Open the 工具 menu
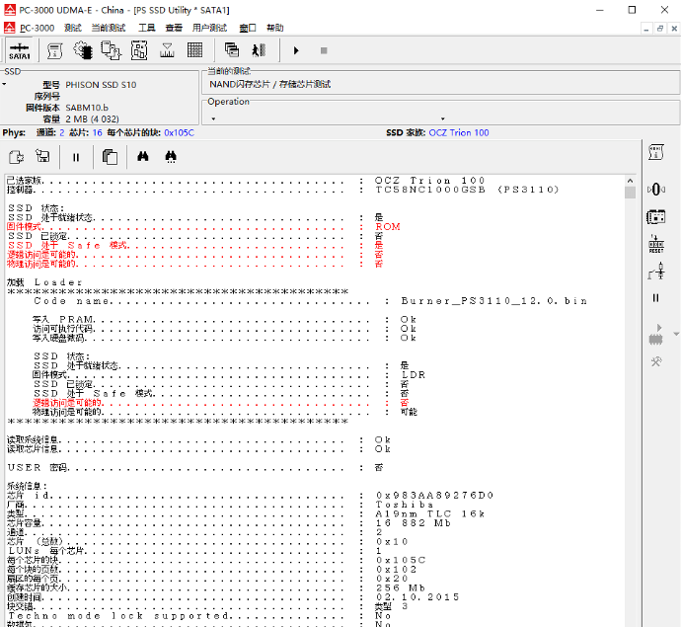The height and width of the screenshot is (627, 681). [147, 28]
